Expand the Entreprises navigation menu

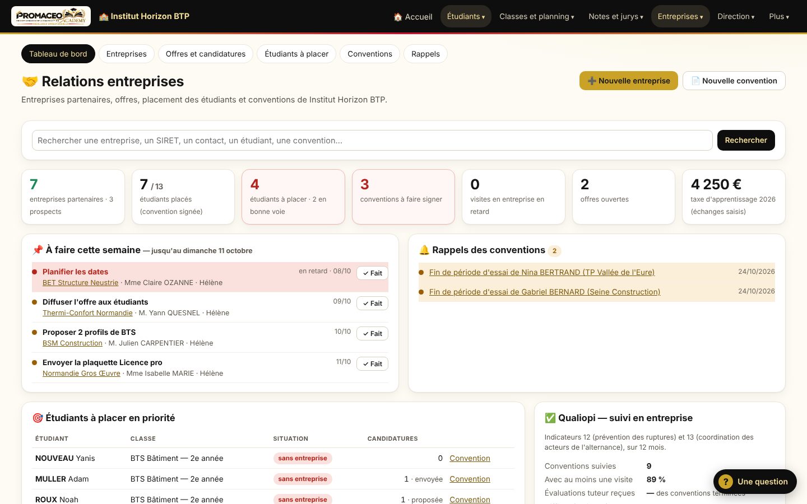pyautogui.click(x=680, y=17)
